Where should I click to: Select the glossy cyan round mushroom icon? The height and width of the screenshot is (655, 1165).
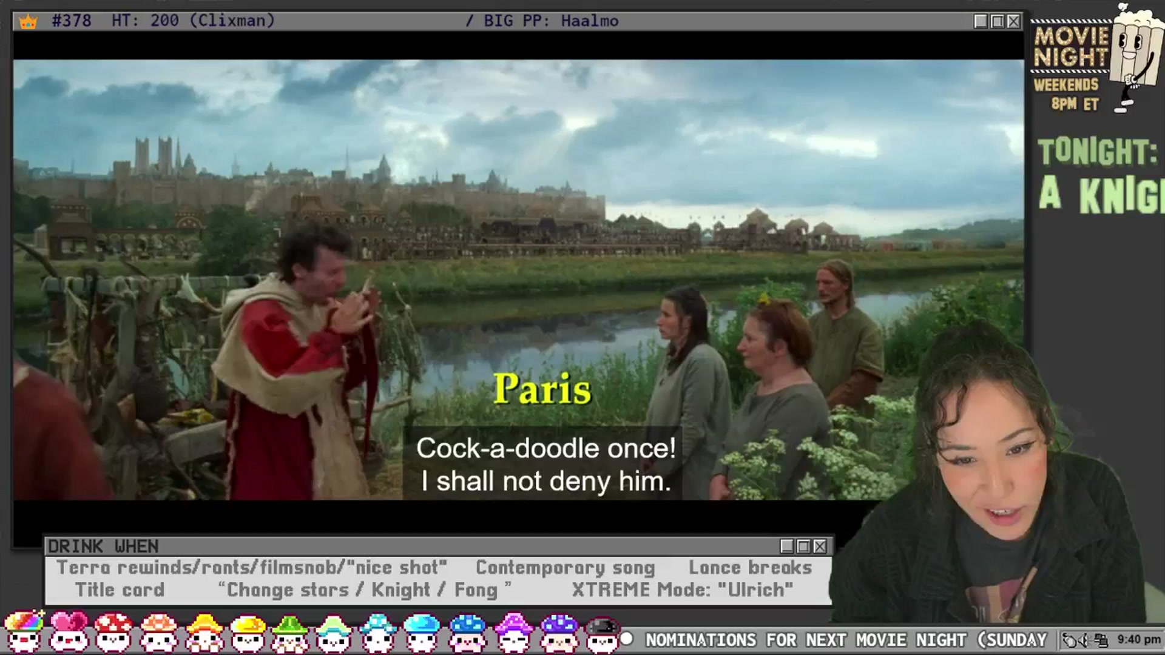tap(422, 633)
